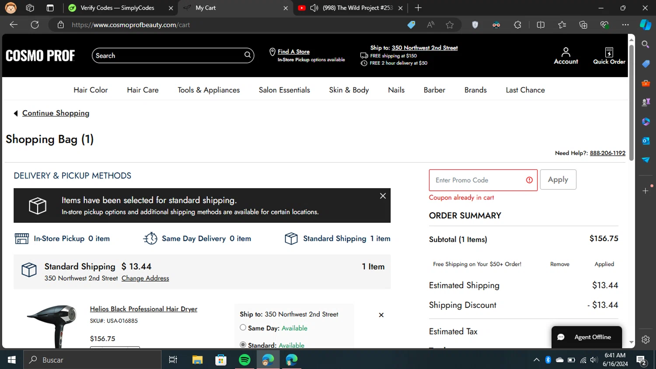This screenshot has width=656, height=369.
Task: Click the Find A Store location pin icon
Action: [x=272, y=53]
